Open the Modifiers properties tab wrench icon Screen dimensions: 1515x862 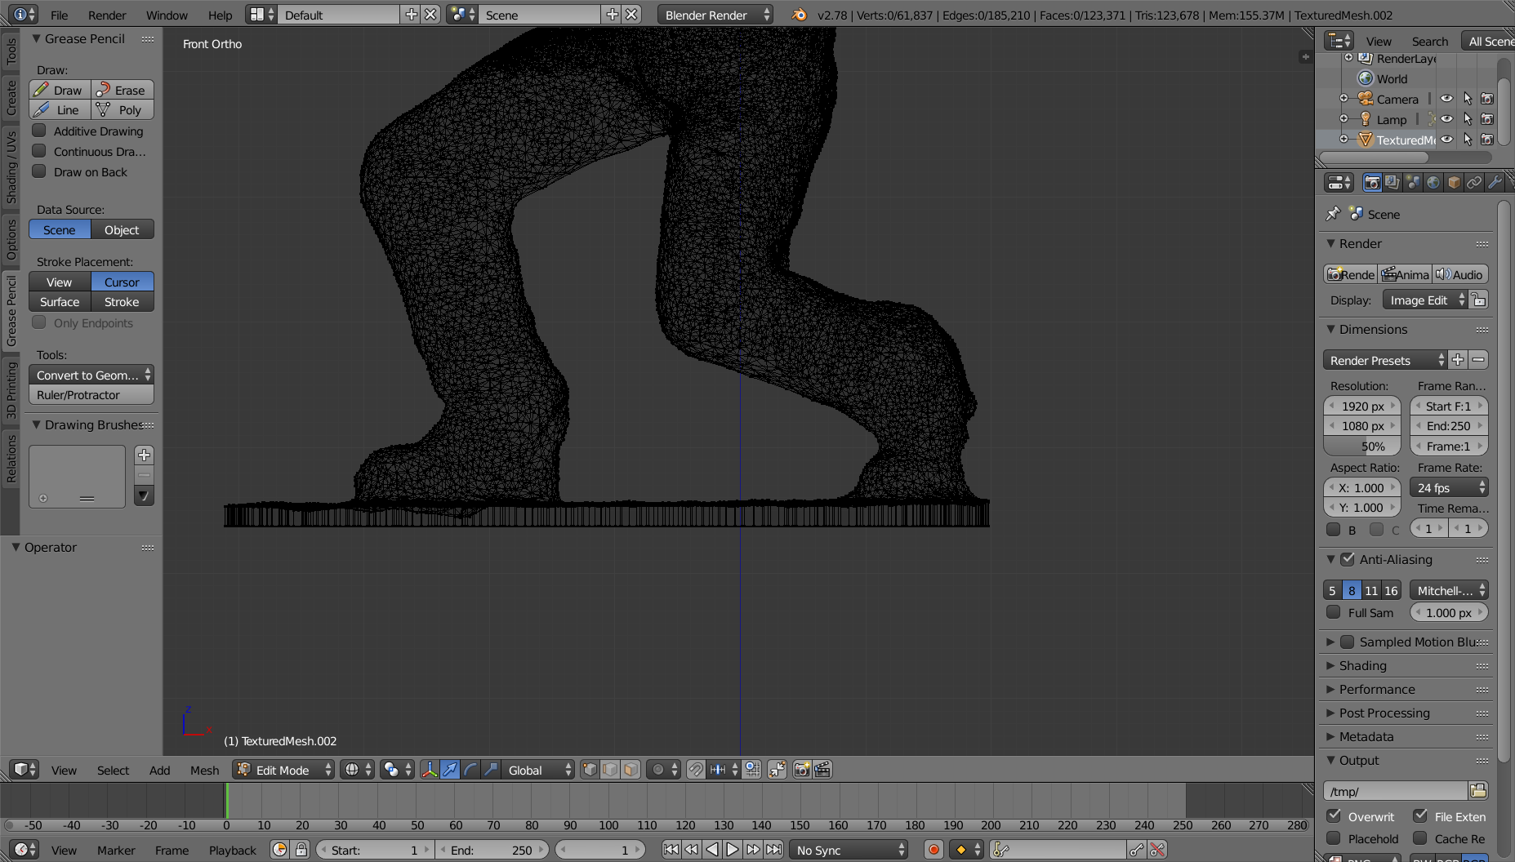point(1495,183)
